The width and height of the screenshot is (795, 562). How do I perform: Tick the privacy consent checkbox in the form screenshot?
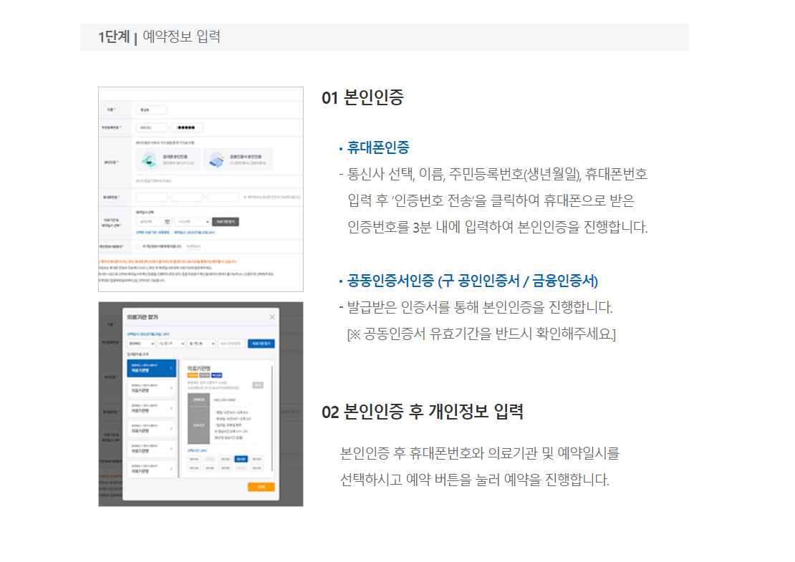coord(138,246)
